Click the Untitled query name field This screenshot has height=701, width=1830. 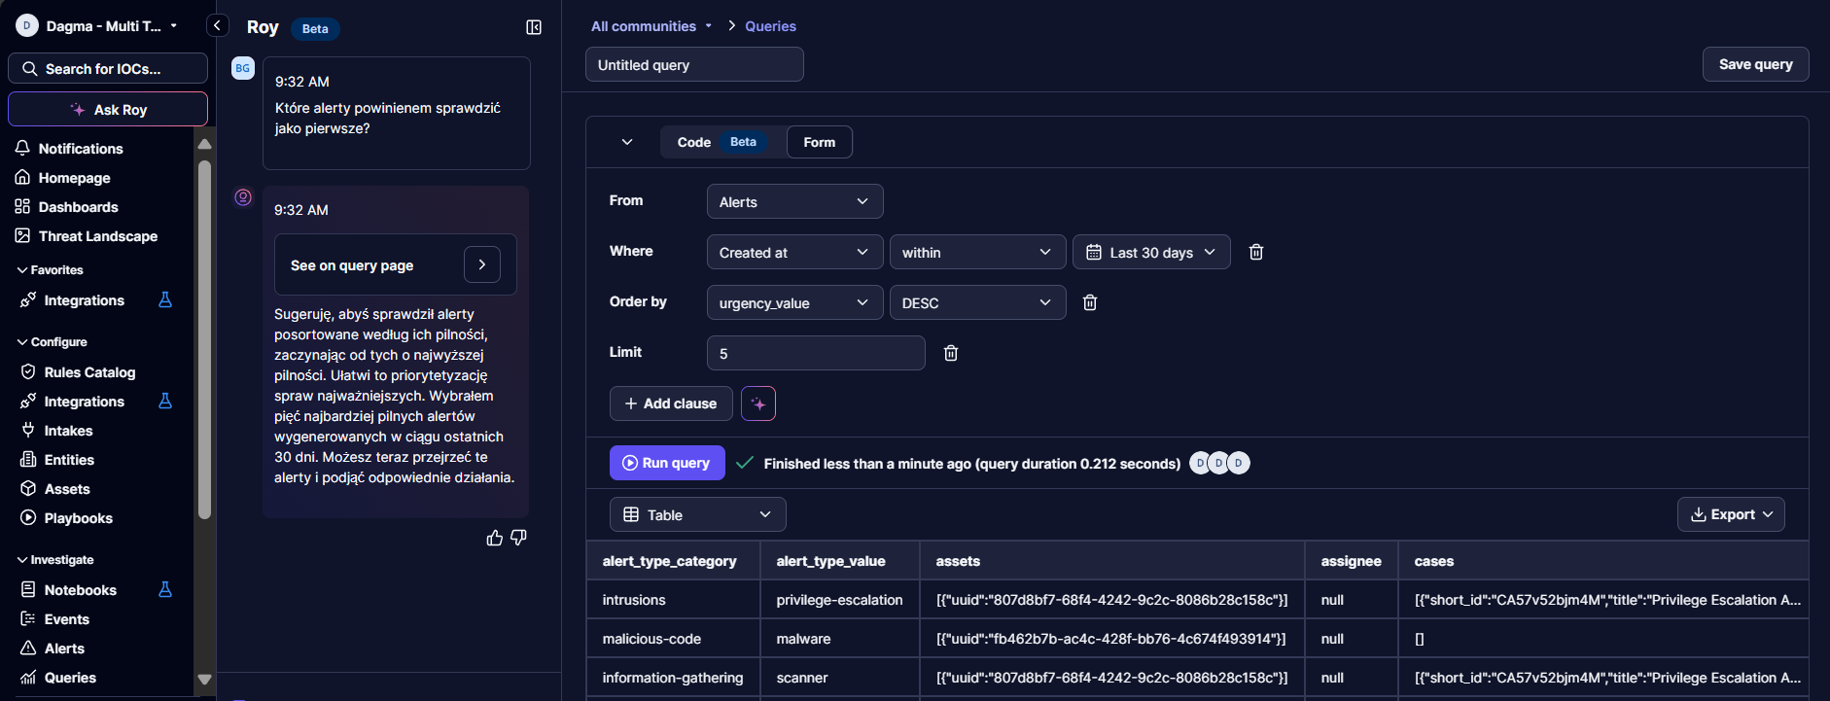(x=693, y=65)
